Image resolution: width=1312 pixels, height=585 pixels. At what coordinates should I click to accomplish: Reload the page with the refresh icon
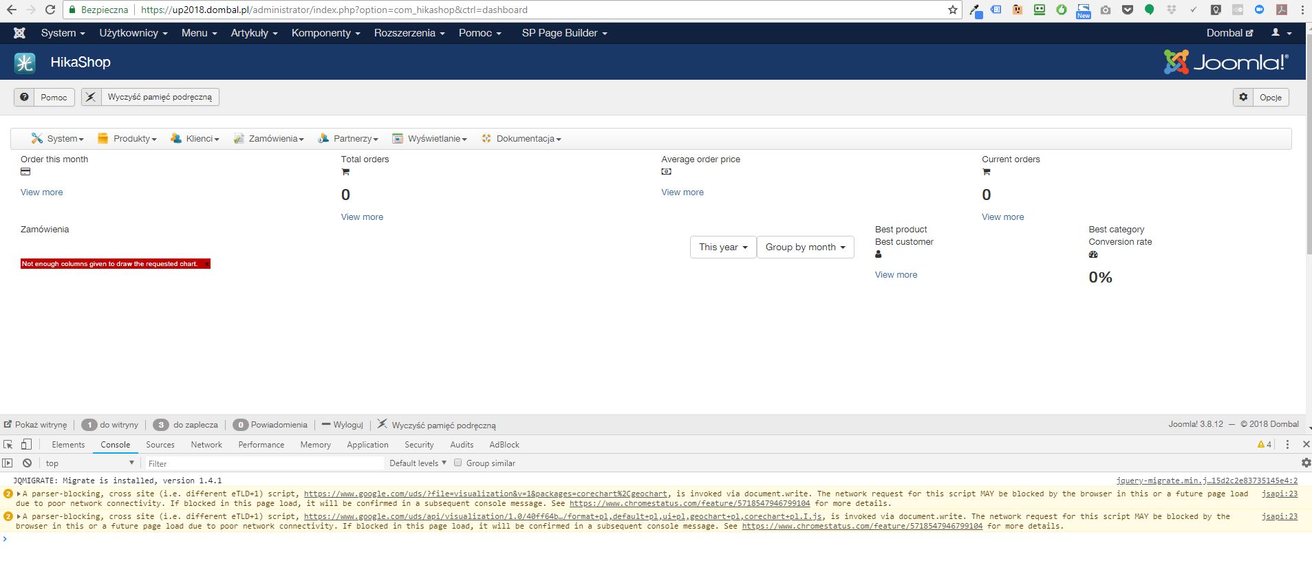click(x=50, y=10)
